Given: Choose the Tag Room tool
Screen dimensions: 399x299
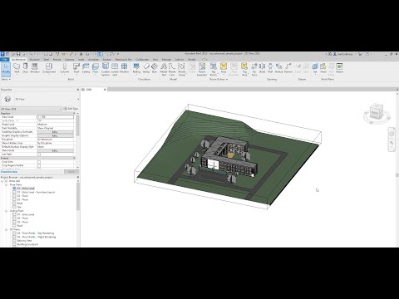Looking at the screenshot, I should click(214, 69).
